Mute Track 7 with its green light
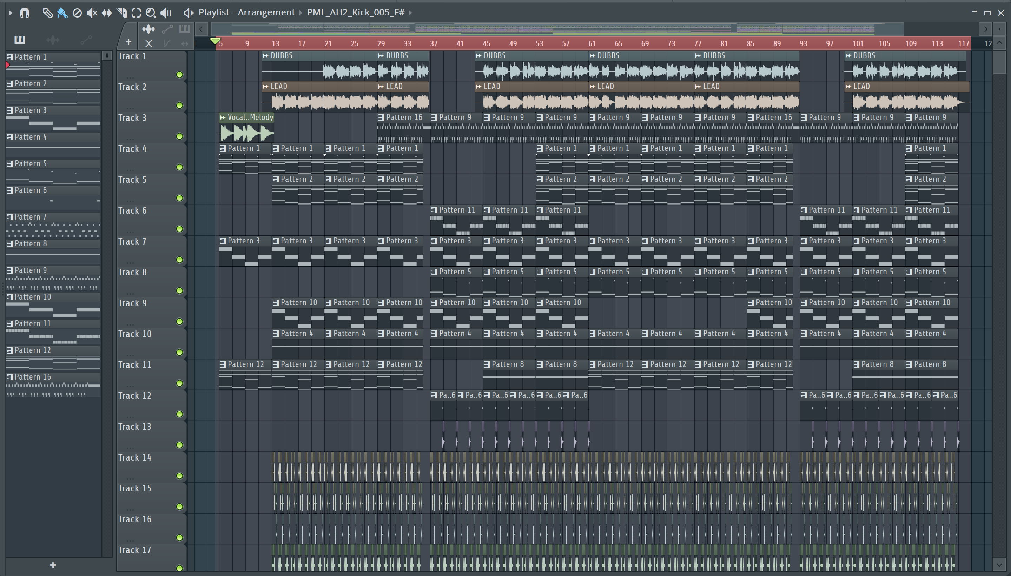Screen dimensions: 1011x576 coord(179,260)
